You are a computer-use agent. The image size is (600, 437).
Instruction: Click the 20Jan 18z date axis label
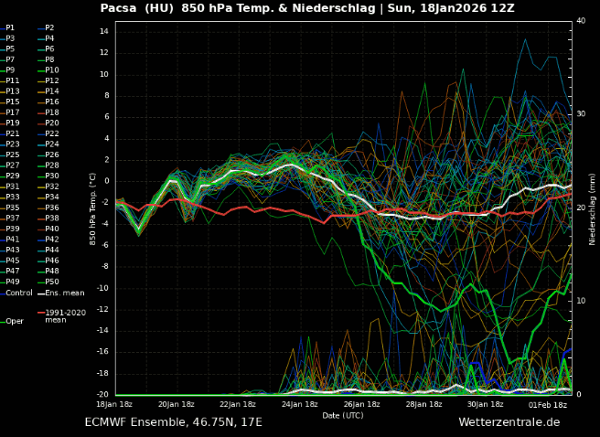coord(176,404)
